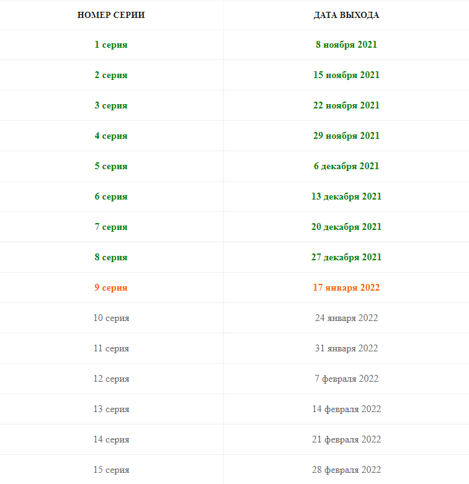
Task: Select the orange "9 серия" label
Action: pyautogui.click(x=111, y=288)
